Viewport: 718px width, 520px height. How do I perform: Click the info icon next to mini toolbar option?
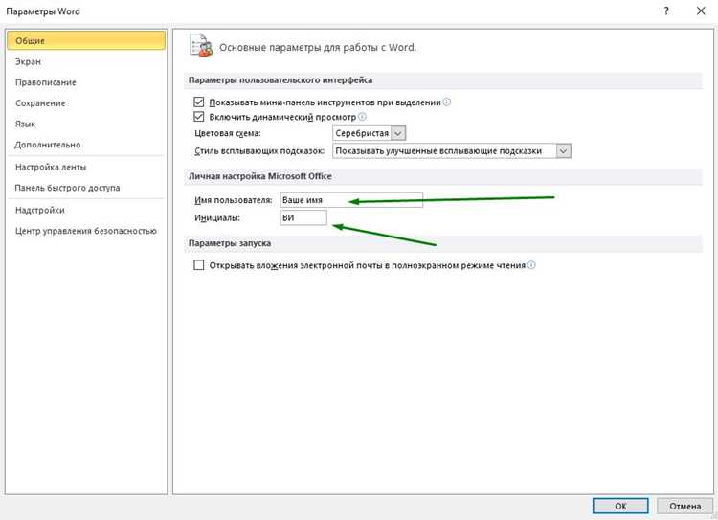447,102
